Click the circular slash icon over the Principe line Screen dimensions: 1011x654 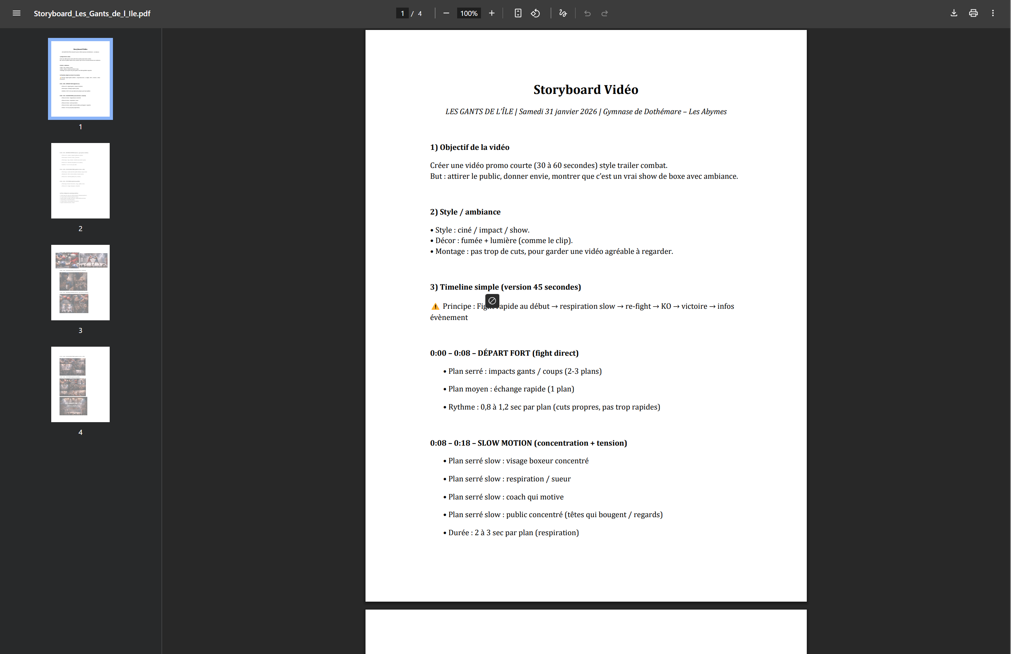tap(492, 301)
